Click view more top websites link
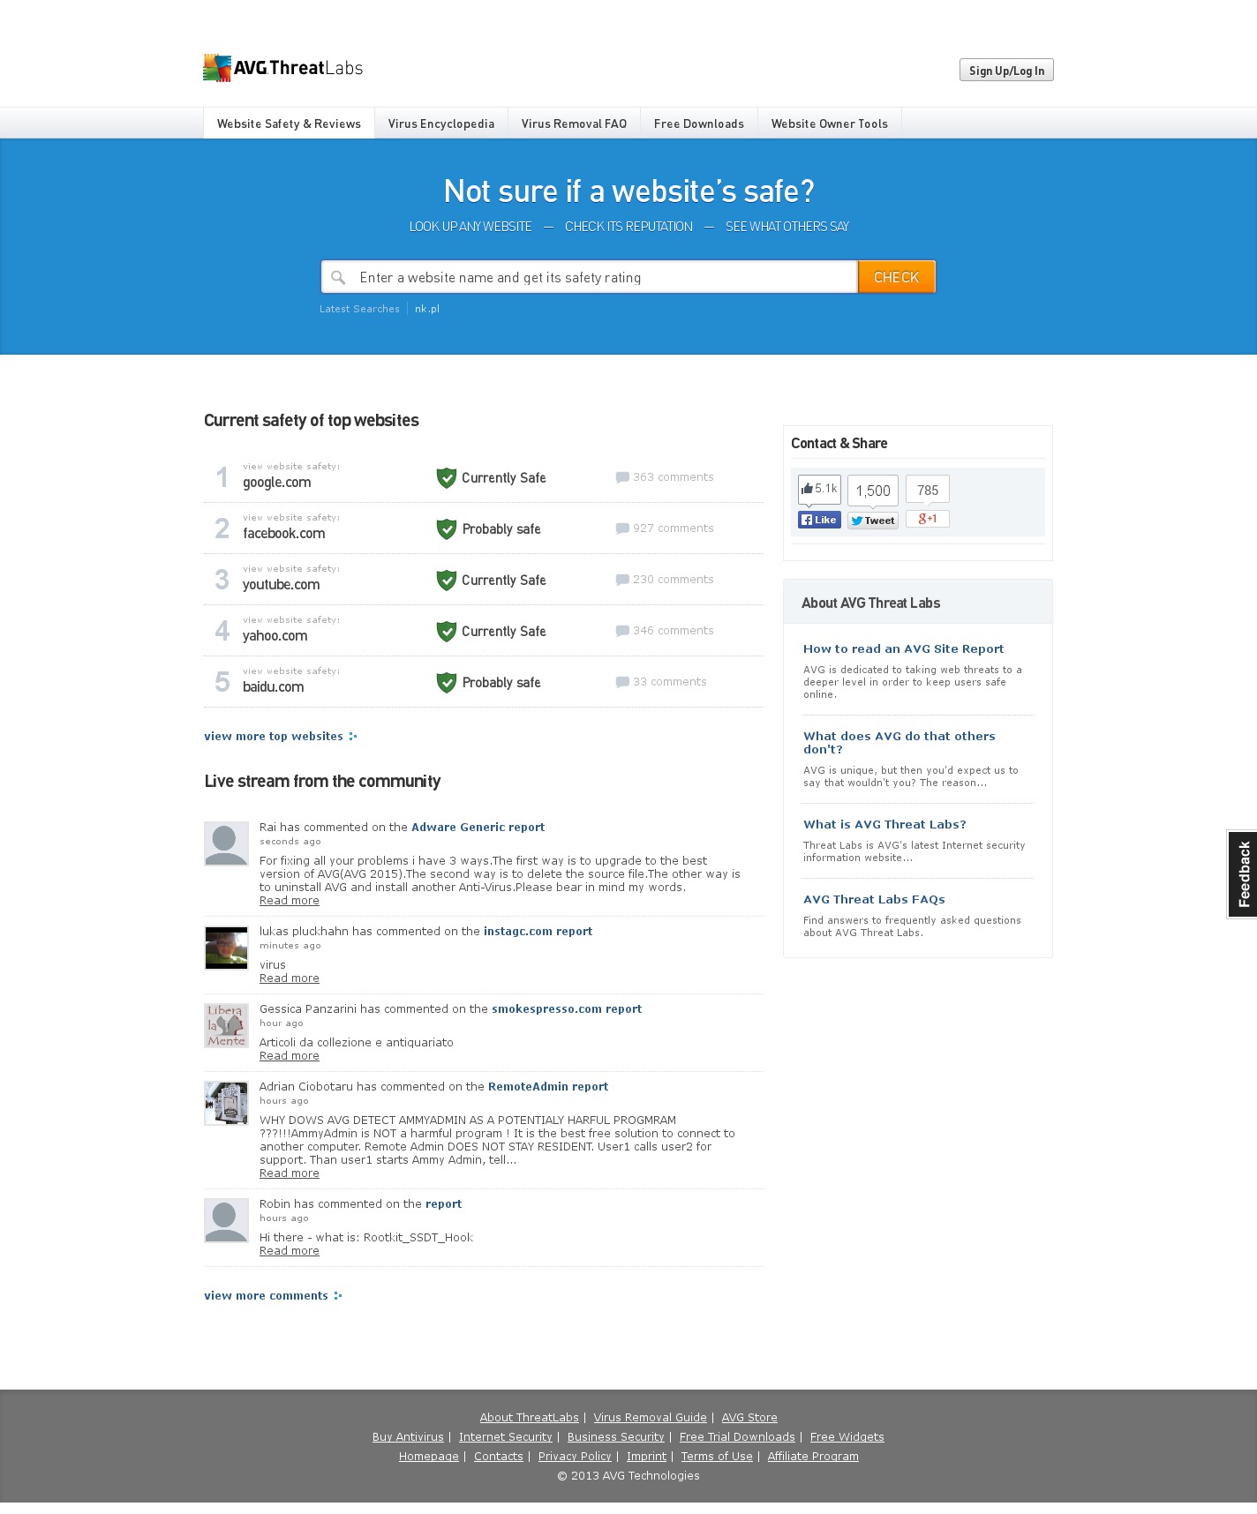This screenshot has width=1257, height=1514. tap(281, 737)
